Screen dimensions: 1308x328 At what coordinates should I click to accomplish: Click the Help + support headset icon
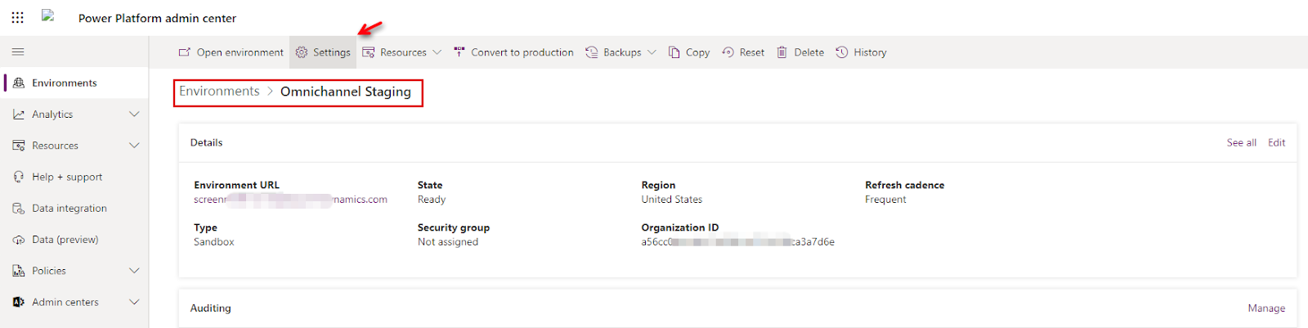click(x=19, y=177)
